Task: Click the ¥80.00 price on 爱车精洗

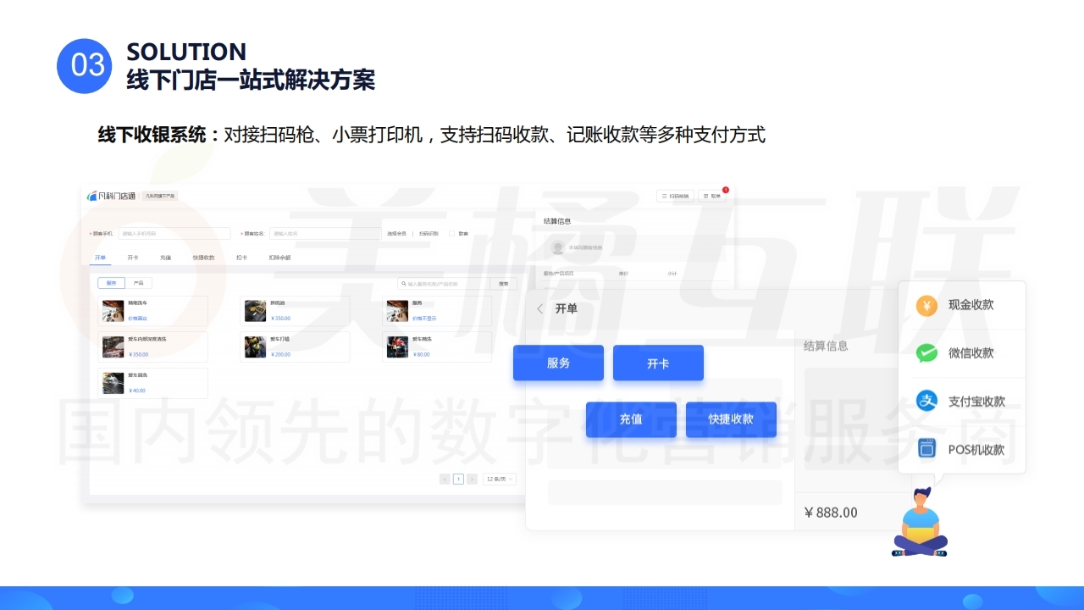Action: tap(421, 354)
